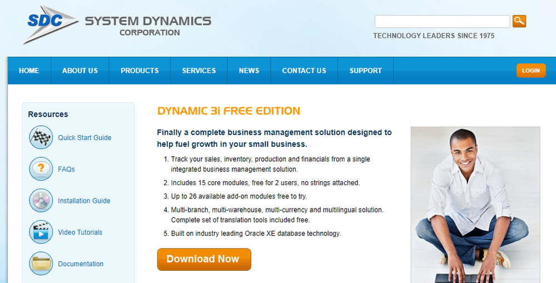Open the PRODUCTS menu item
The width and height of the screenshot is (556, 283).
point(140,71)
